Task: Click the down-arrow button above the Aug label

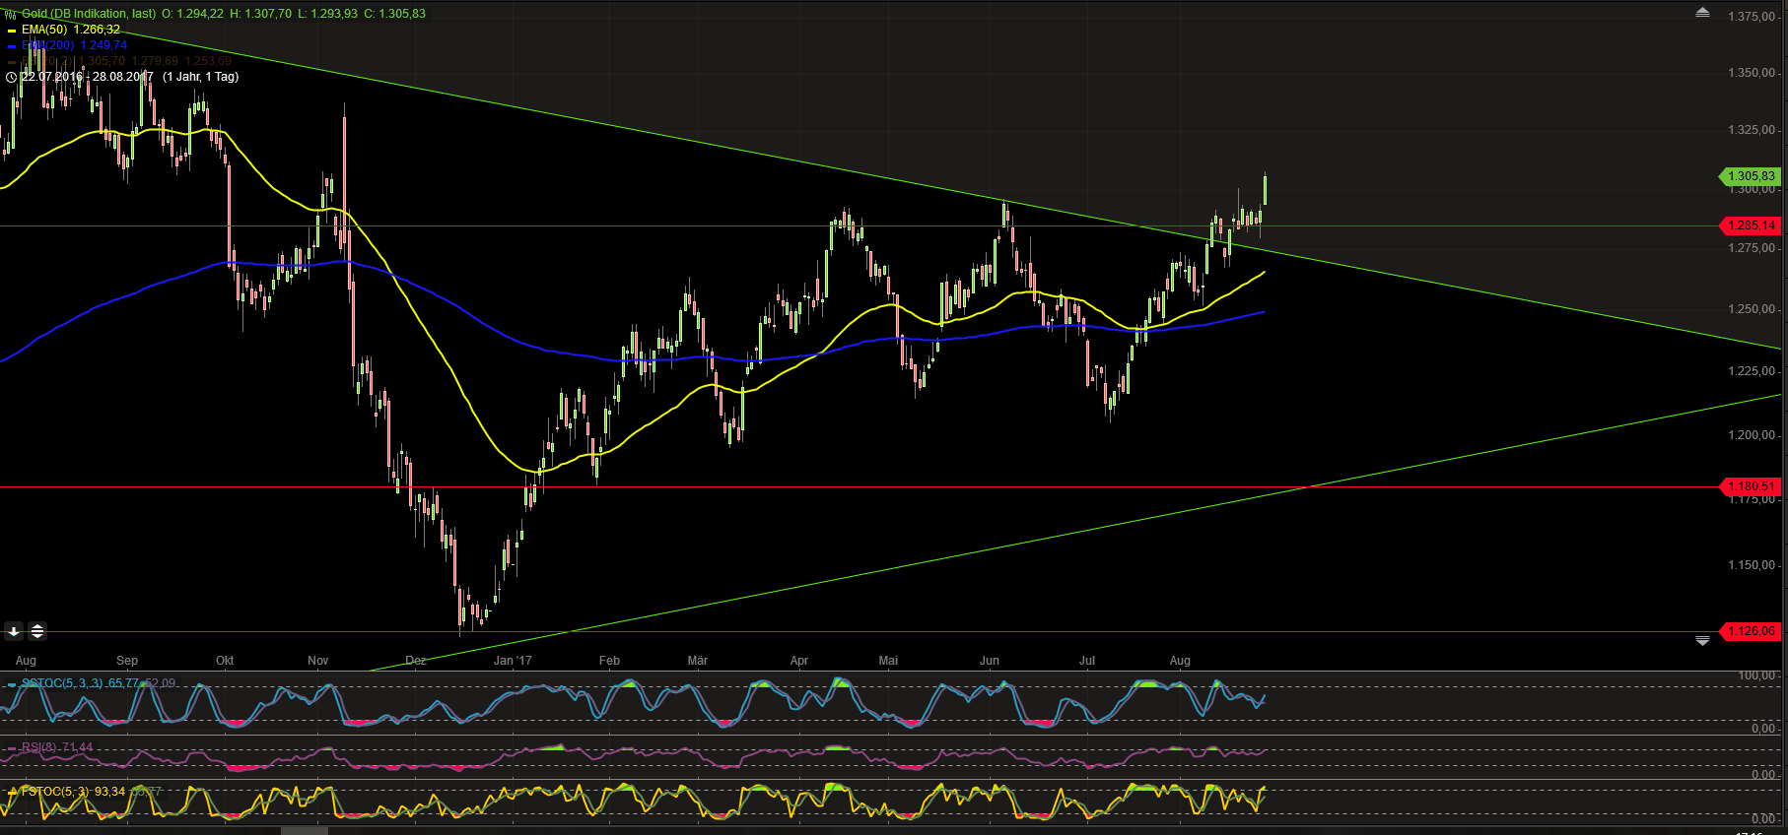Action: (14, 631)
